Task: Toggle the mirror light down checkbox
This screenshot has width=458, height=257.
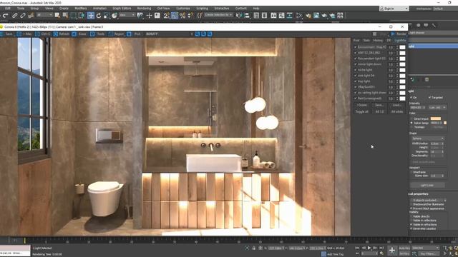Action: tap(356, 64)
